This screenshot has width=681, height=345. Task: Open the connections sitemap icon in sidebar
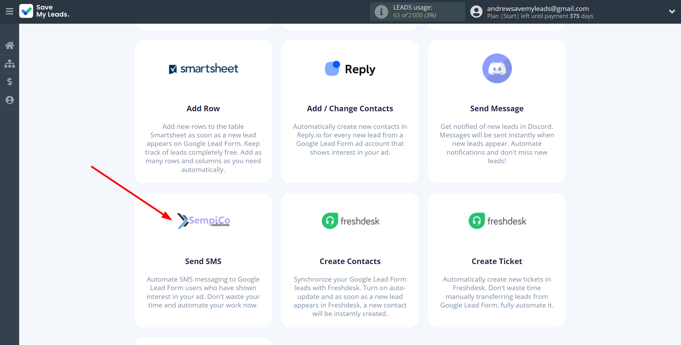click(10, 64)
